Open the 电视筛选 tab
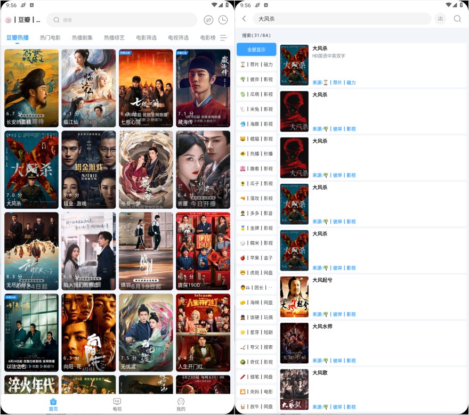 point(178,38)
